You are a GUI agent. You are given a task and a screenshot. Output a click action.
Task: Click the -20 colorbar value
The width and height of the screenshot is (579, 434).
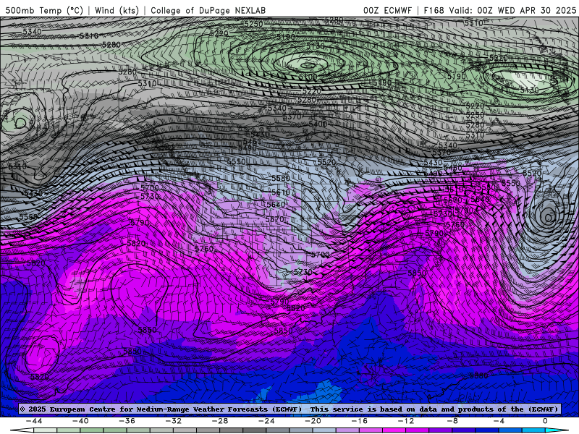(313, 421)
